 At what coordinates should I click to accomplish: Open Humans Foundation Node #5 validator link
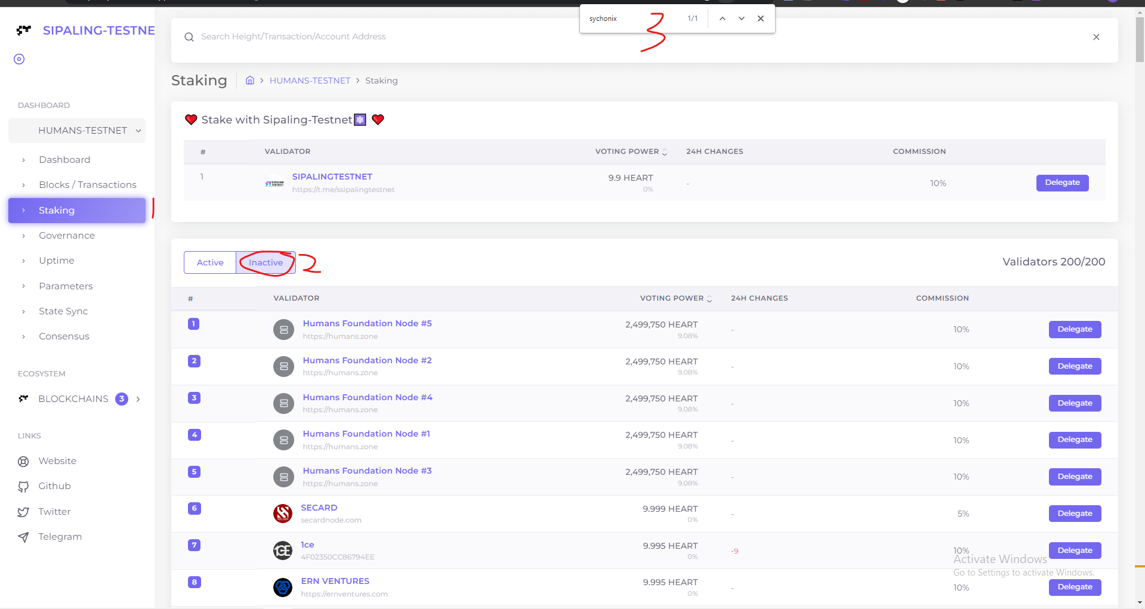click(x=367, y=323)
